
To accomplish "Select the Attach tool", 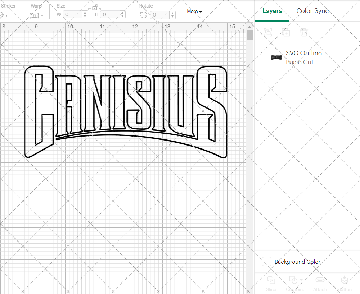I will [320, 283].
